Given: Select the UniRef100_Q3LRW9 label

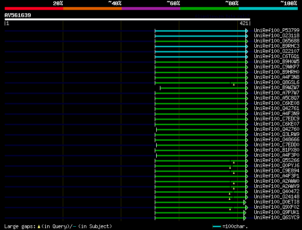Looking at the screenshot, I should click(277, 135).
